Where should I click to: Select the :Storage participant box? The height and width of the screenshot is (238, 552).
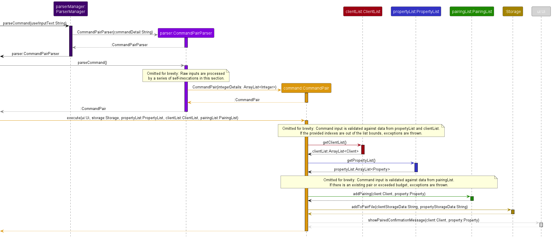[513, 12]
